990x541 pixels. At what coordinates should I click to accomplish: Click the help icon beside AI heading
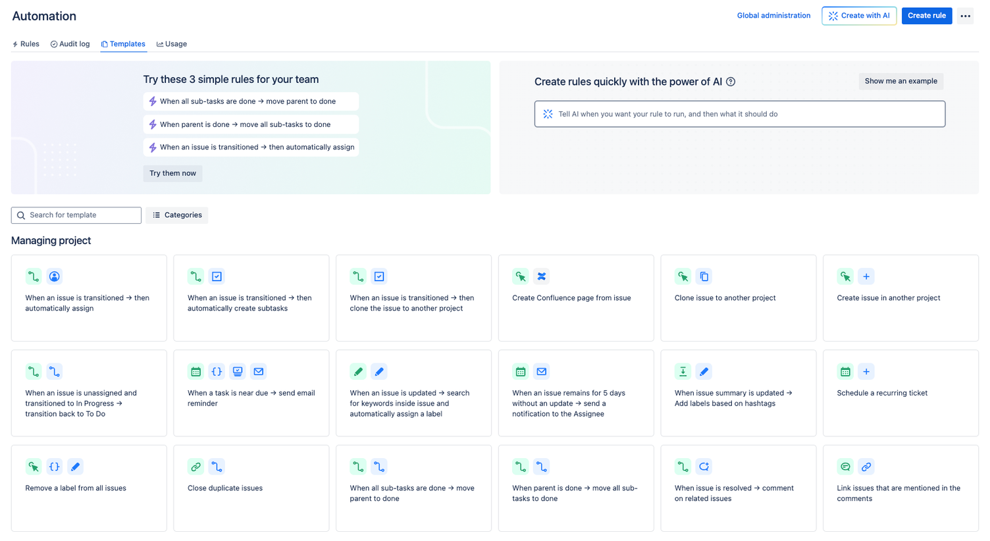731,82
